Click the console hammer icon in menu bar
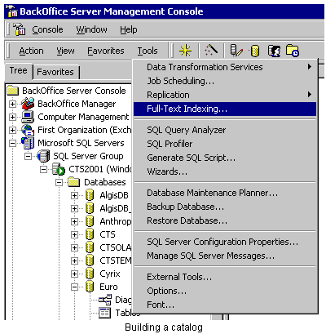This screenshot has width=326, height=334. click(19, 29)
